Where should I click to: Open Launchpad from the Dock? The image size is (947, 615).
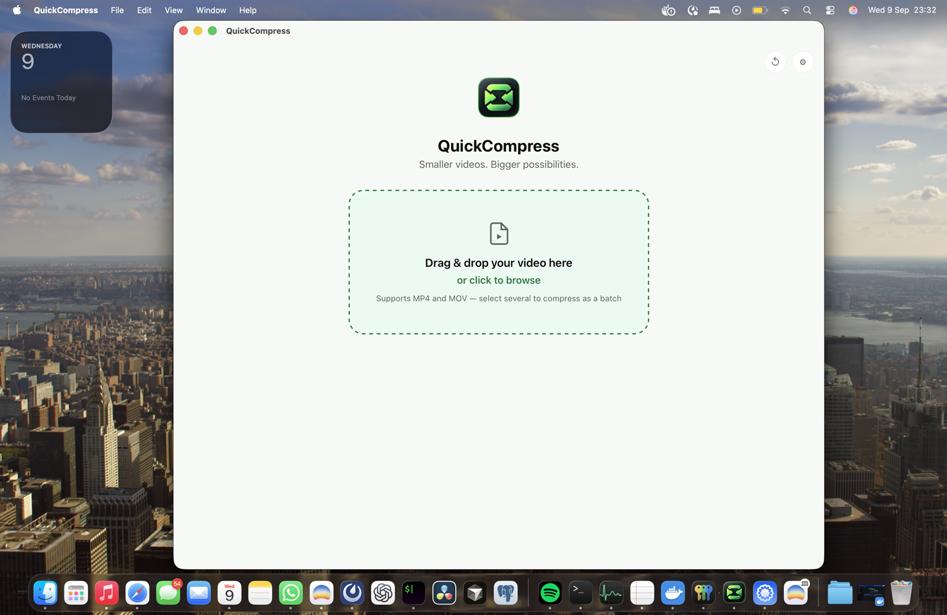click(x=76, y=593)
